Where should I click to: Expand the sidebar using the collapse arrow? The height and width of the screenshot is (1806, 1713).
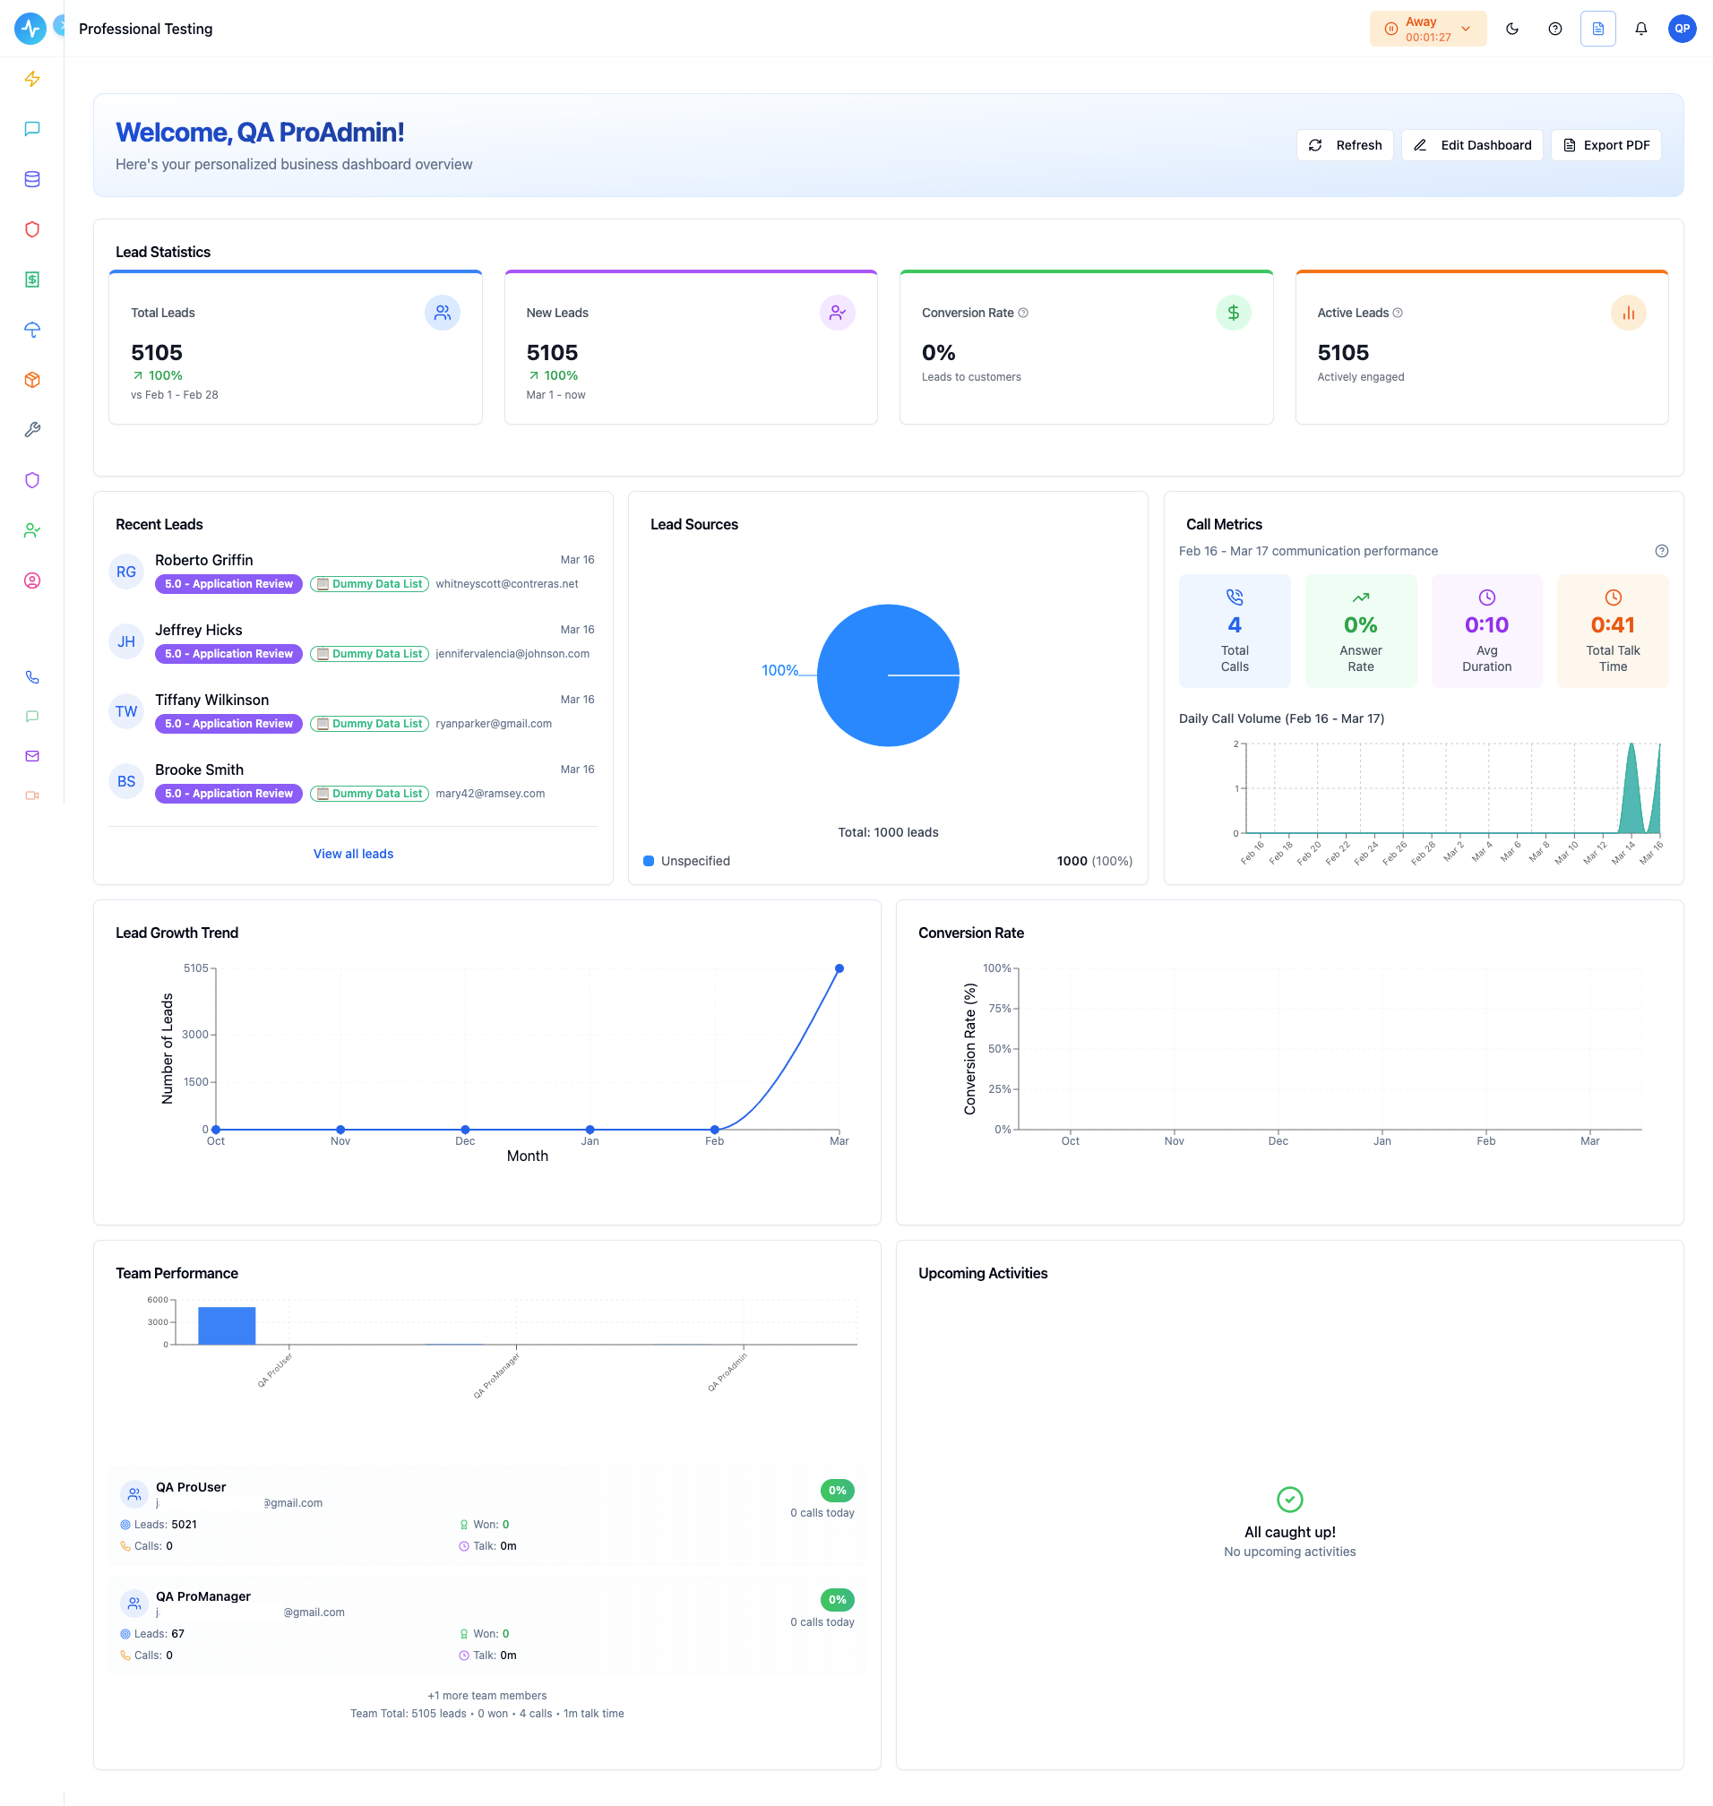[60, 26]
